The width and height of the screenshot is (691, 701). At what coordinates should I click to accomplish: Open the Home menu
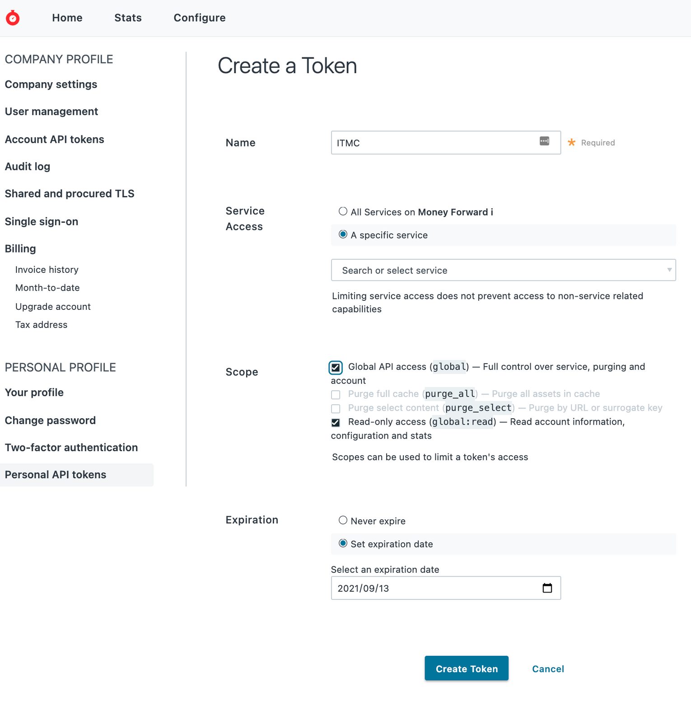67,18
